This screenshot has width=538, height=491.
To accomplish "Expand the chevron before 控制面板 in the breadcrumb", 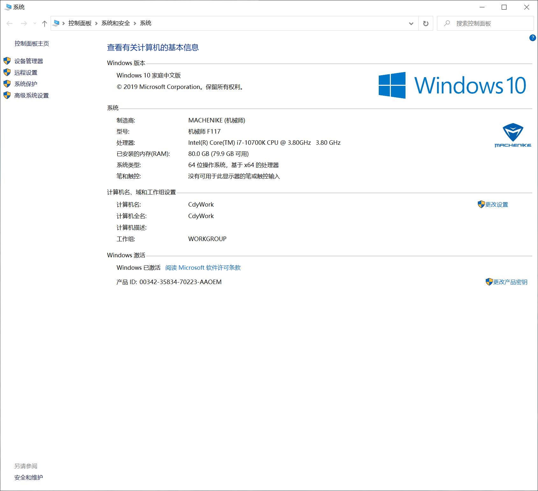I will pos(64,23).
